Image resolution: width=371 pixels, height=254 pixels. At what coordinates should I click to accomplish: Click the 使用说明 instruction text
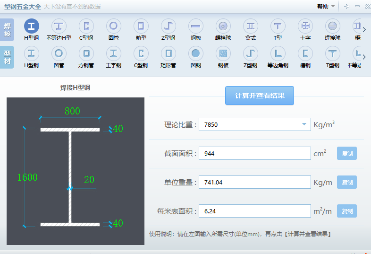click(240, 234)
